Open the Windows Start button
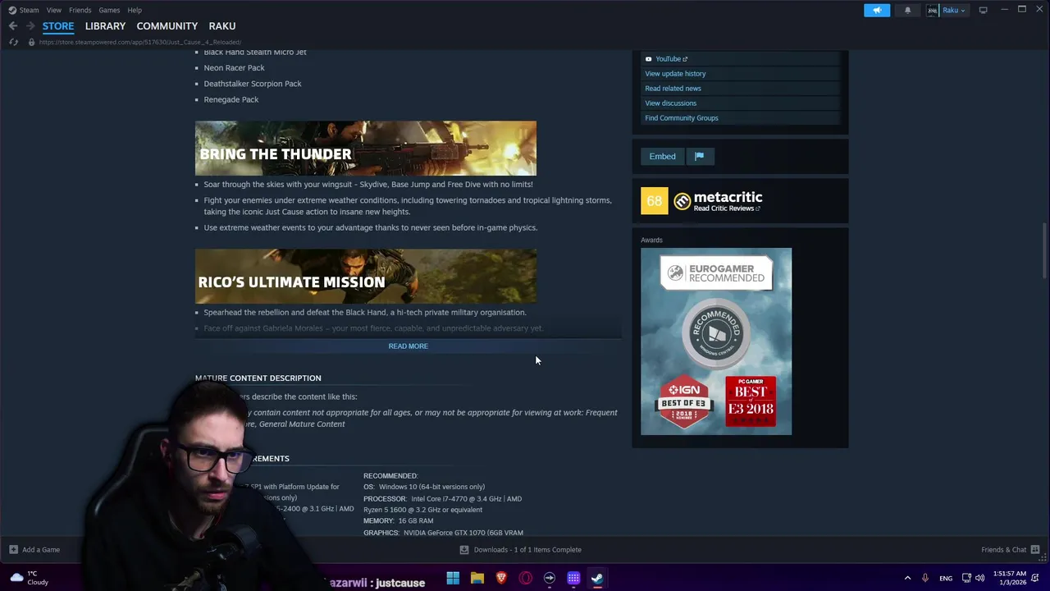The image size is (1050, 591). [453, 579]
